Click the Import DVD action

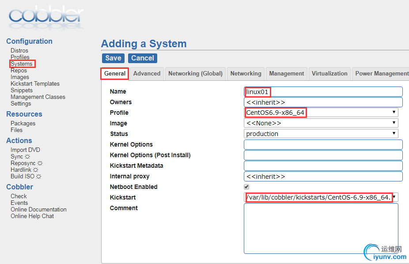25,150
